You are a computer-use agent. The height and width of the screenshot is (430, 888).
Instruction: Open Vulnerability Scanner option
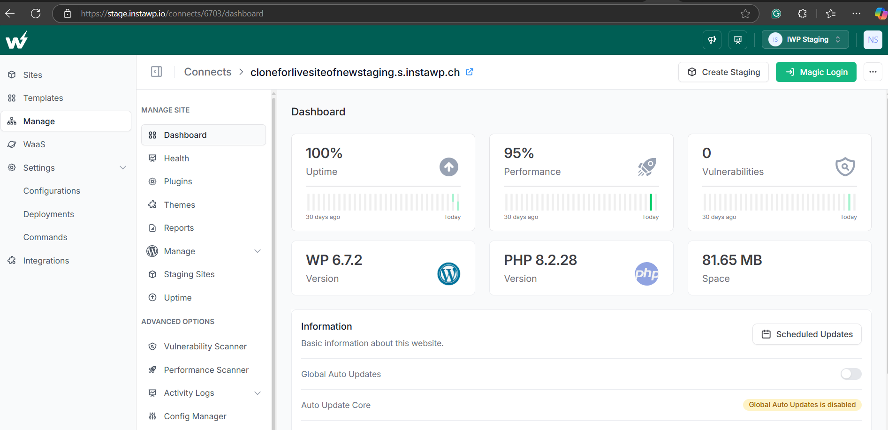(204, 347)
